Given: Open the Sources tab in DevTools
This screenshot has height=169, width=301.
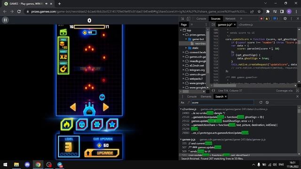Looking at the screenshot, I should click(215, 19).
